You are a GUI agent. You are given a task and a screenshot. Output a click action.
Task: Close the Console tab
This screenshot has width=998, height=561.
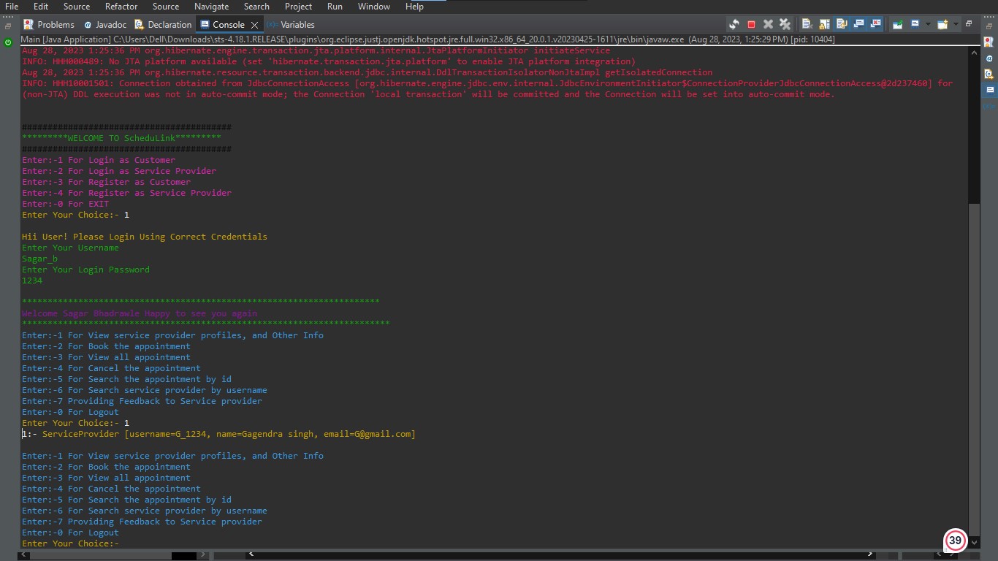coord(254,25)
